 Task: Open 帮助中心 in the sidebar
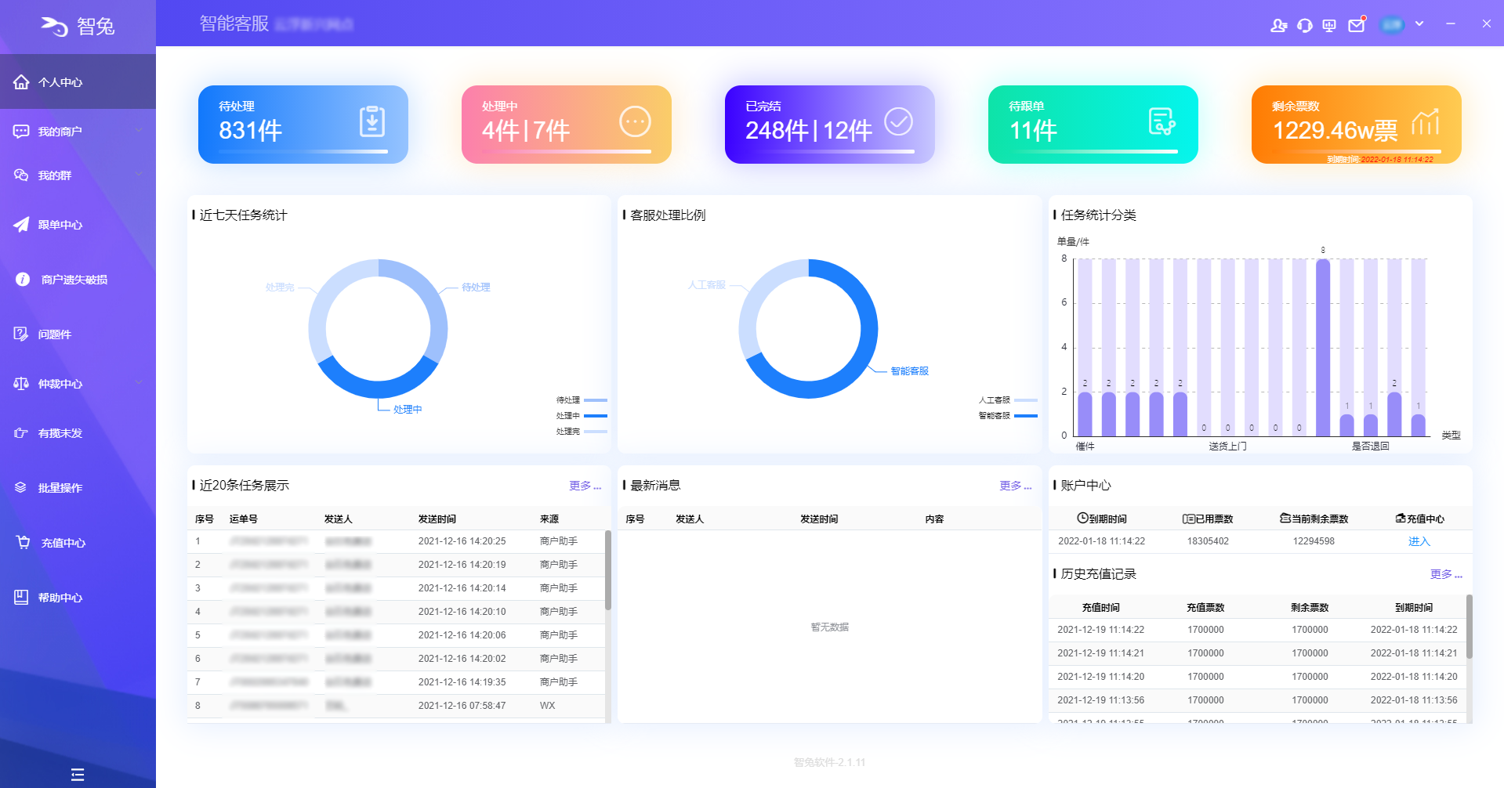coord(78,598)
